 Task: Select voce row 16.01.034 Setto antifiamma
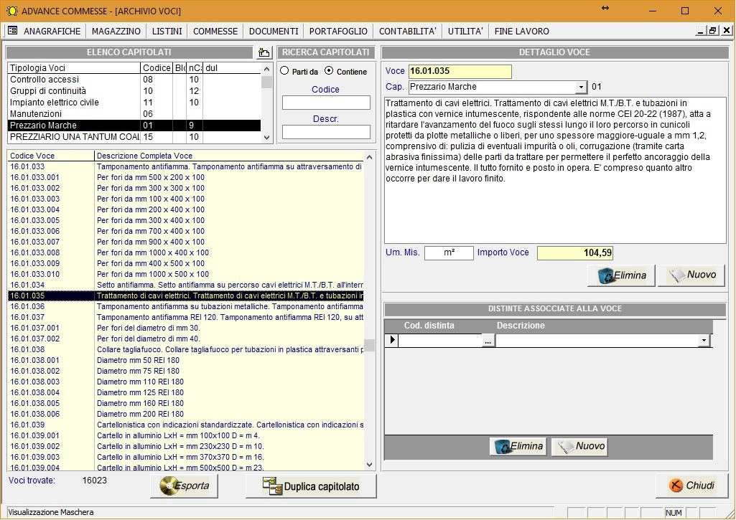[x=186, y=285]
